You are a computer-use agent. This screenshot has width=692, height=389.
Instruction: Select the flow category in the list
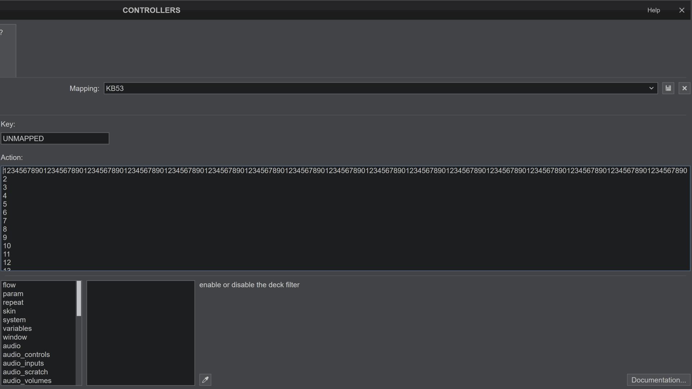(9, 285)
